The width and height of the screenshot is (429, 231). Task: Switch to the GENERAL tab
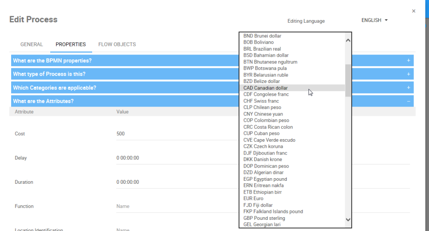32,44
